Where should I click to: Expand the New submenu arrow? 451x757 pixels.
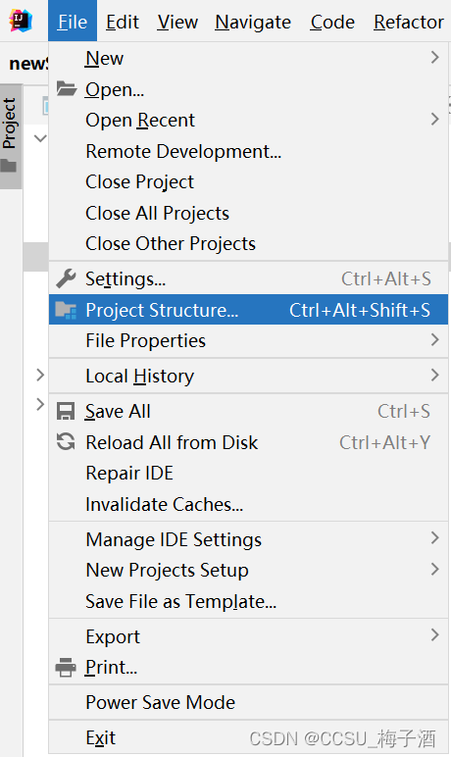(x=435, y=58)
